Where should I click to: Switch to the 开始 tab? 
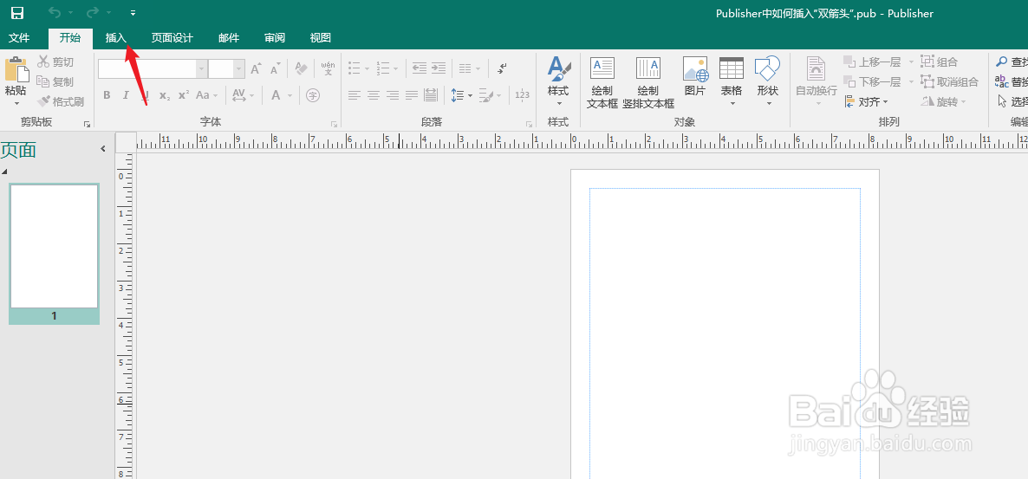click(x=70, y=38)
